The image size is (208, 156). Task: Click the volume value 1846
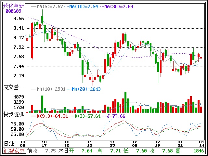pos(199,151)
